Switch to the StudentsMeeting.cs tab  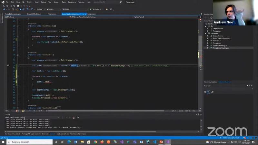(34, 14)
